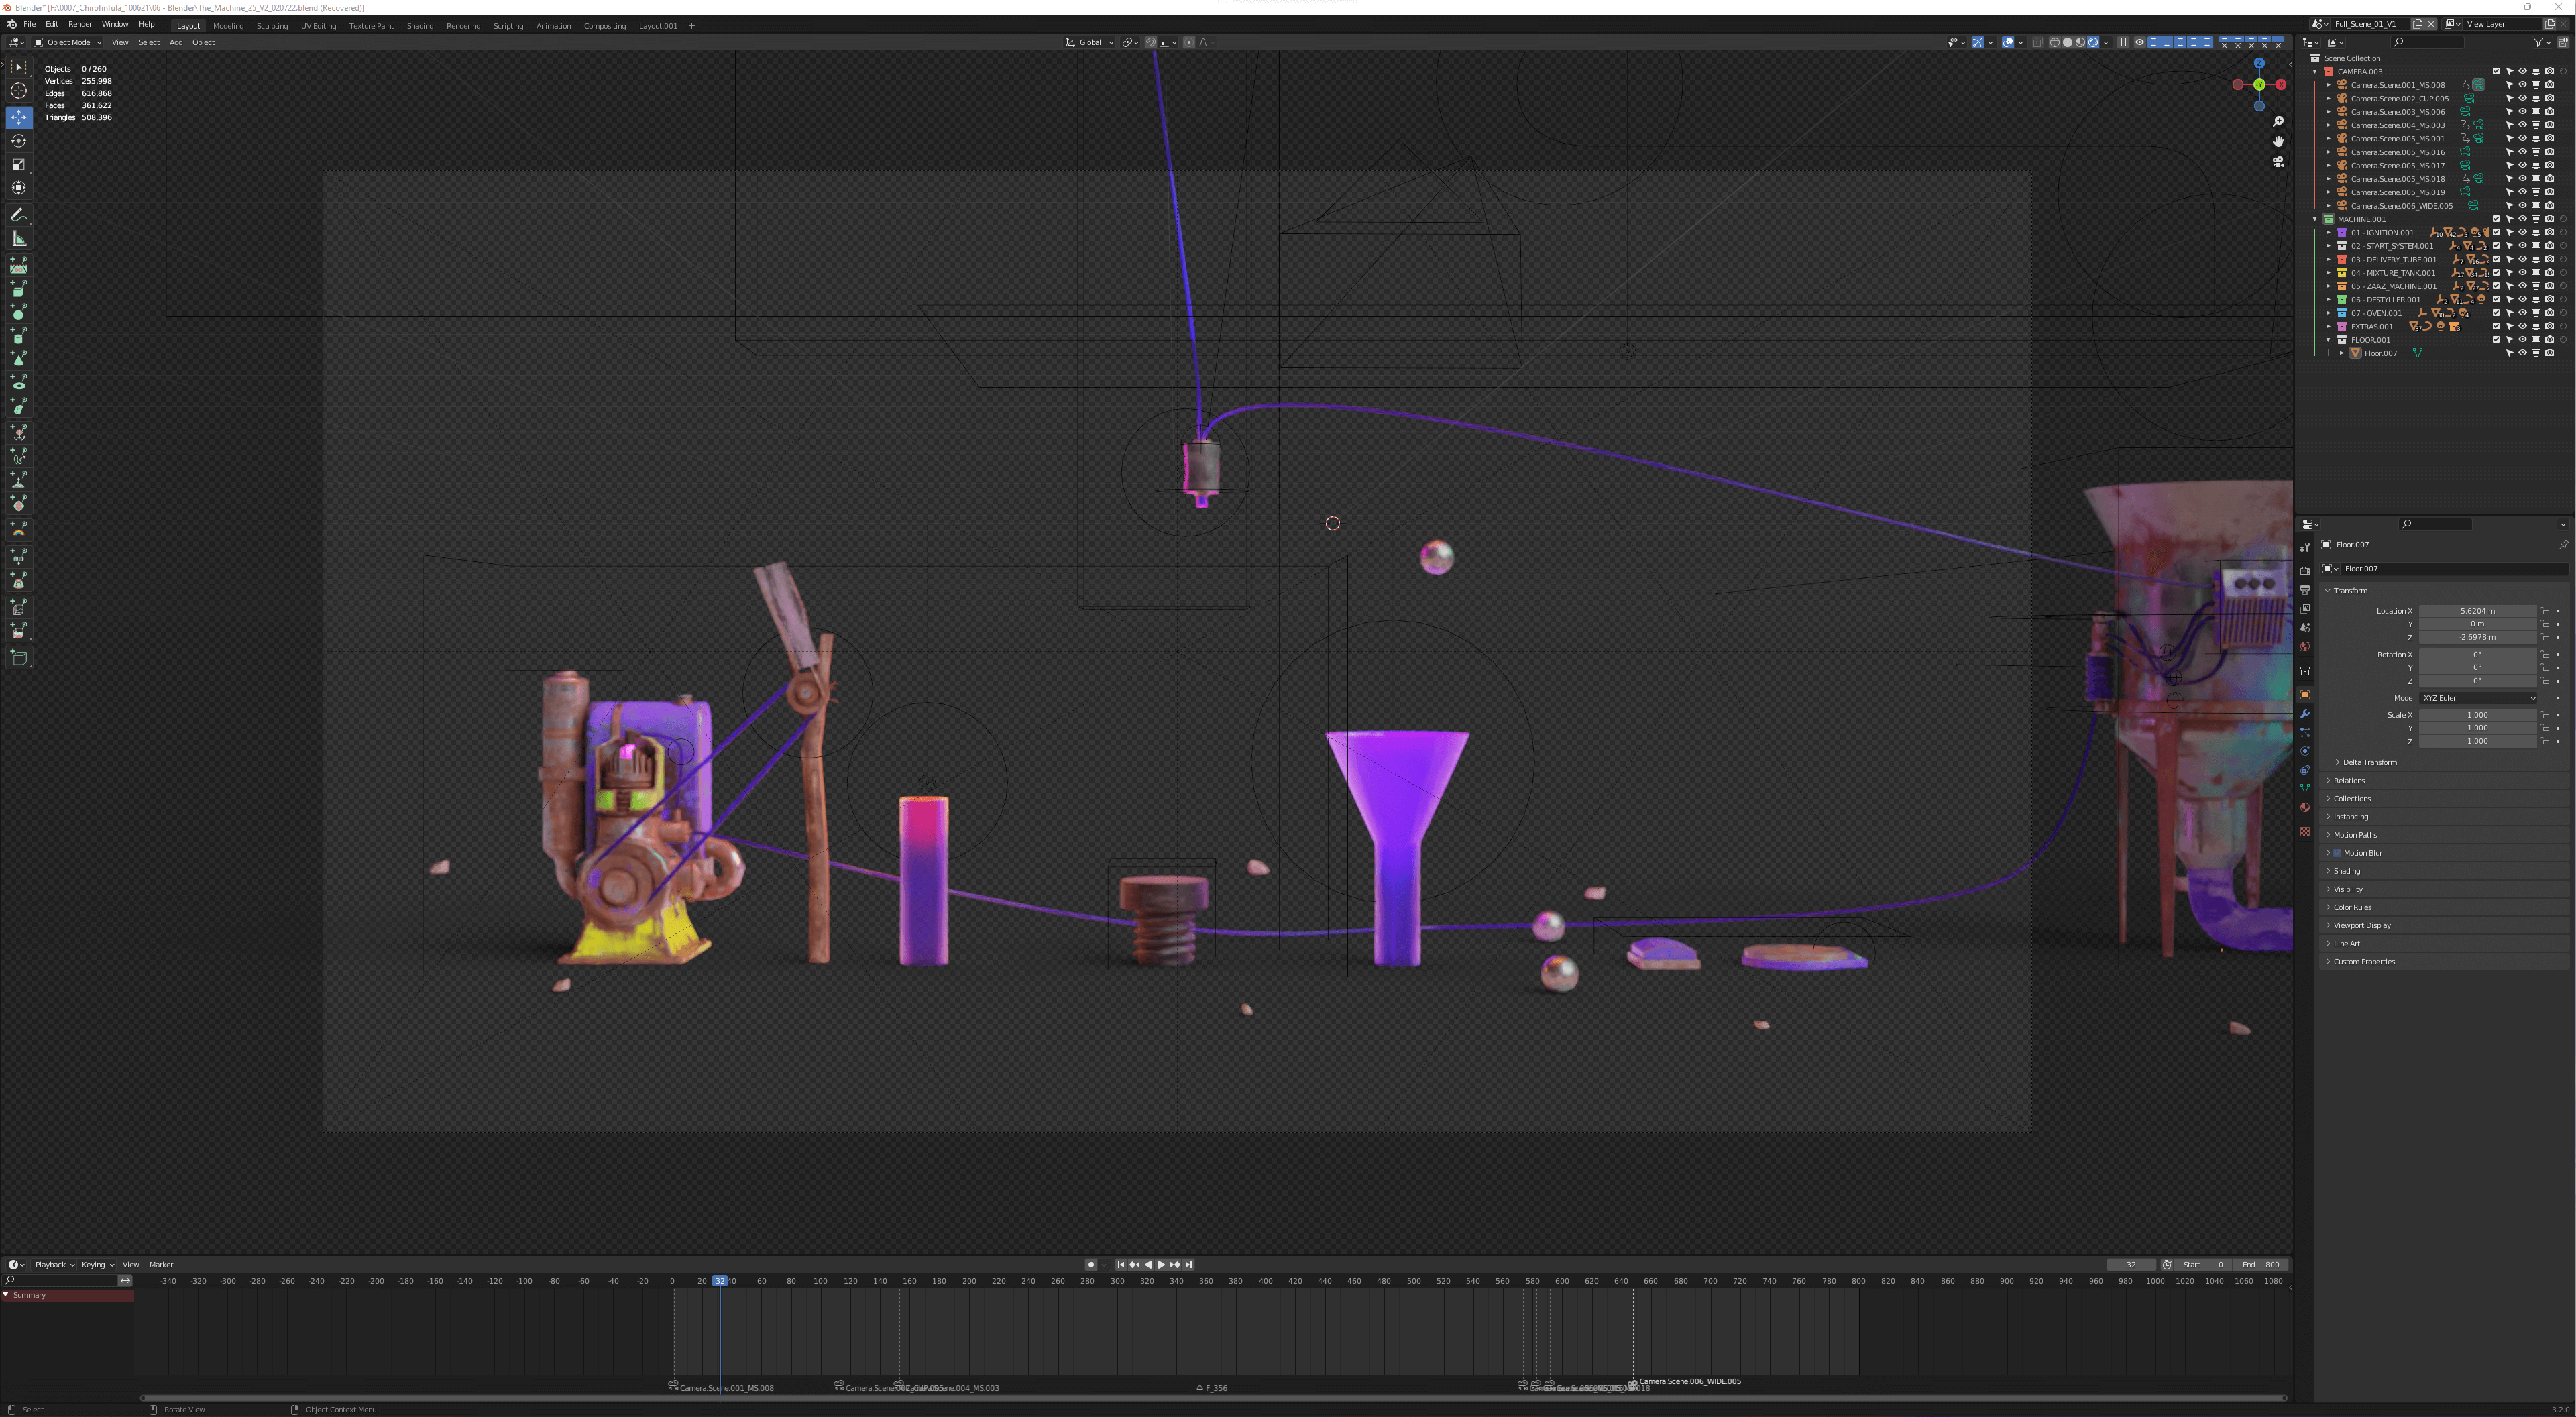Collapse the CAMERA.003 collection

point(2315,72)
